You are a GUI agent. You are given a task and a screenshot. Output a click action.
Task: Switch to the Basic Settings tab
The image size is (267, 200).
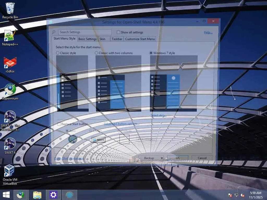coord(88,39)
